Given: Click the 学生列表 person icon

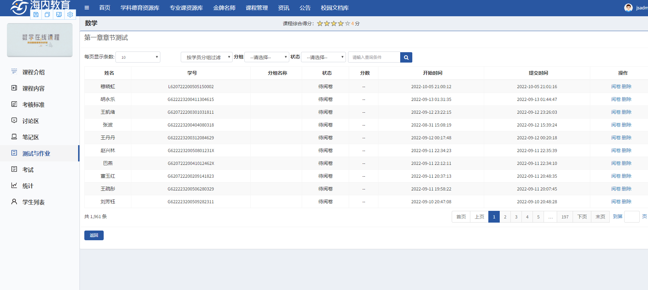Looking at the screenshot, I should pos(14,202).
